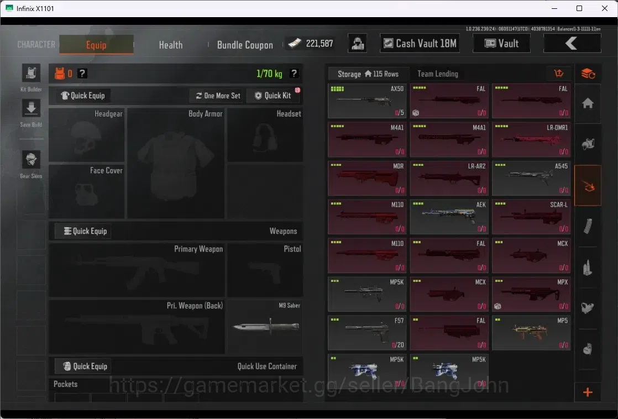Open the Health tab
Screen dimensions: 618x419
(x=171, y=45)
